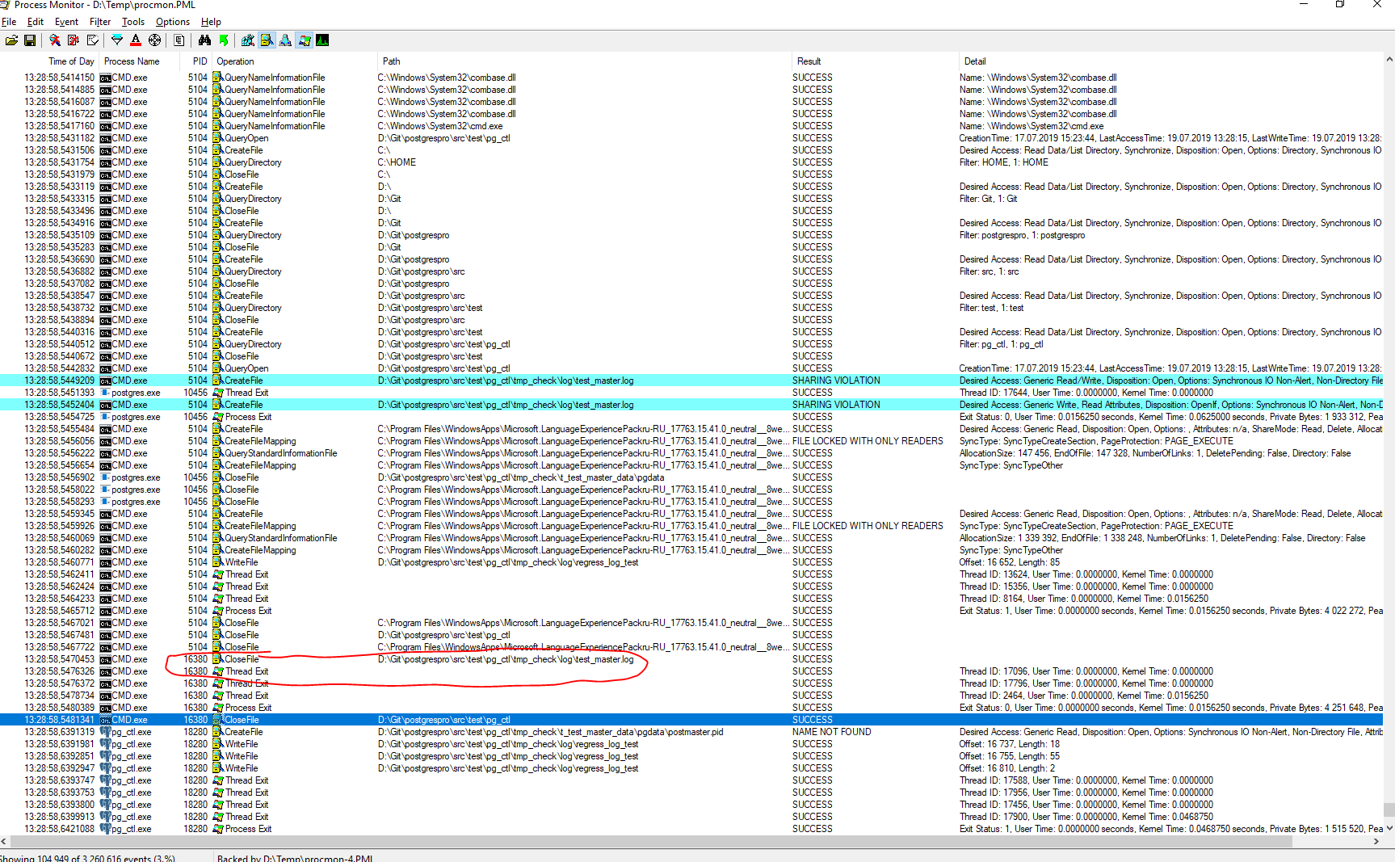
Task: Click the horizontal scrollbar right arrow
Action: pos(1376,841)
